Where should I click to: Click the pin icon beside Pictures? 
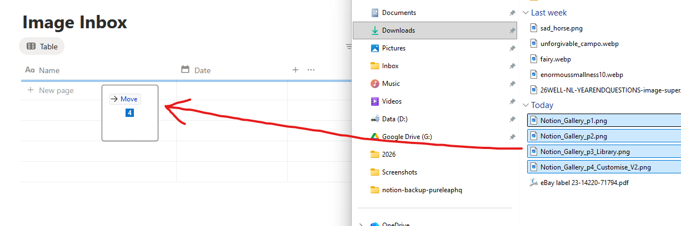click(512, 49)
